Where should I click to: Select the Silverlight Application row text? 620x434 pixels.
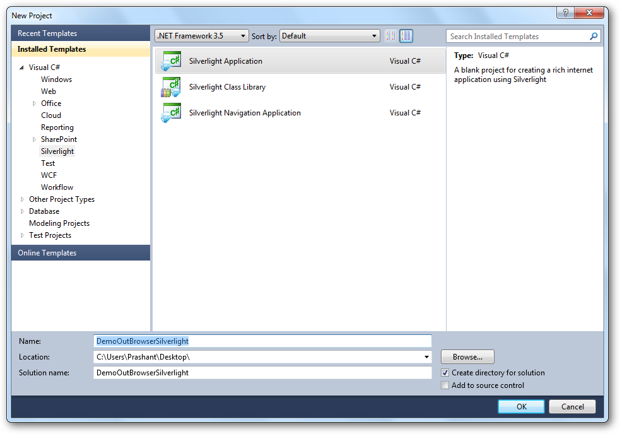[226, 61]
